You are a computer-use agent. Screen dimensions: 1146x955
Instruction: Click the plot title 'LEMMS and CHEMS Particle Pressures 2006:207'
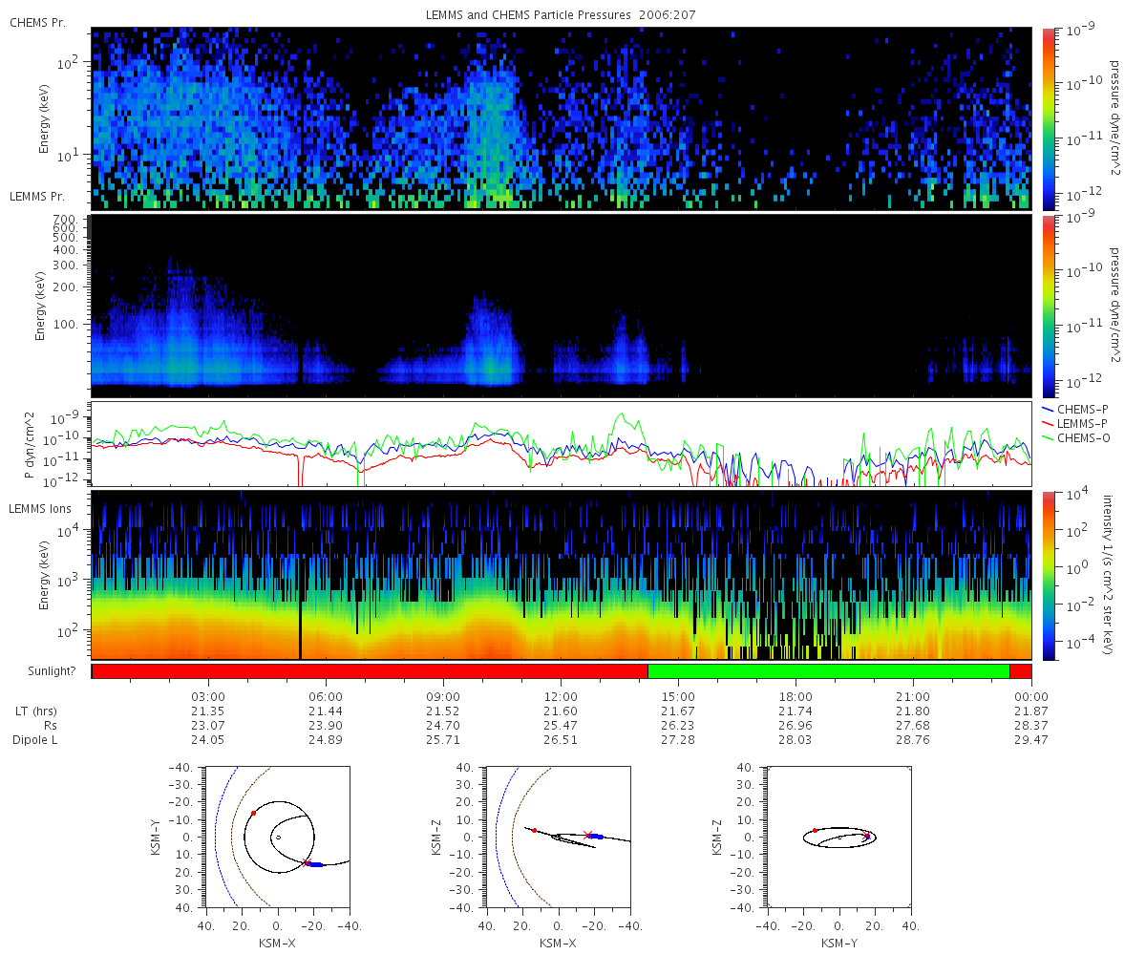point(562,15)
